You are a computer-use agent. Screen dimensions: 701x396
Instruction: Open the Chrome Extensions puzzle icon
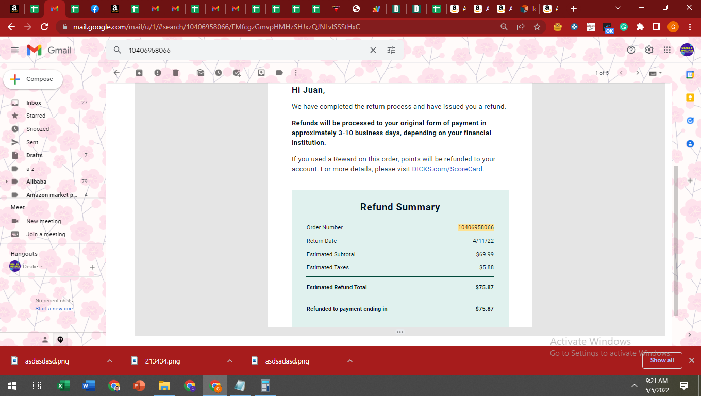coord(640,27)
